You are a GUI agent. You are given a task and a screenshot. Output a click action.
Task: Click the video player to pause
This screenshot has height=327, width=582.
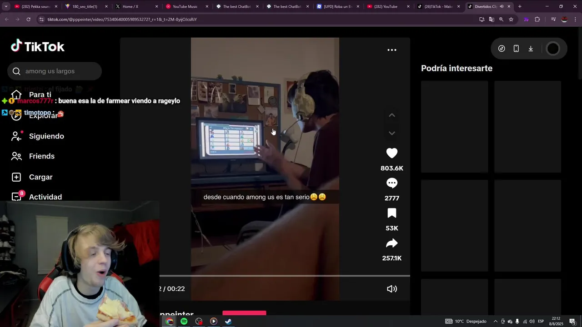(x=265, y=169)
